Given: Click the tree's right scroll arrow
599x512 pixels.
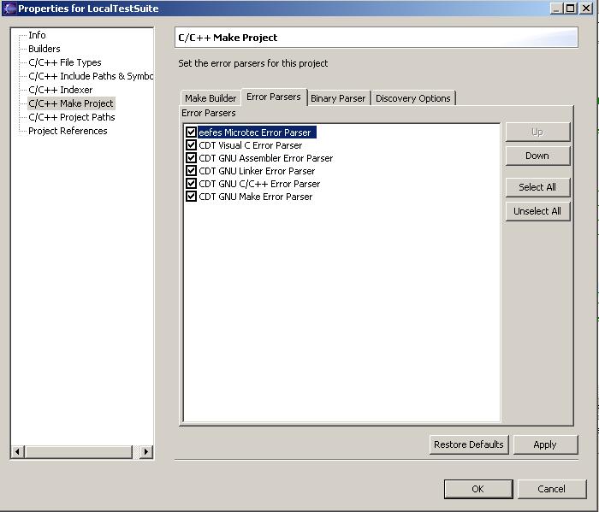Looking at the screenshot, I should pos(146,451).
